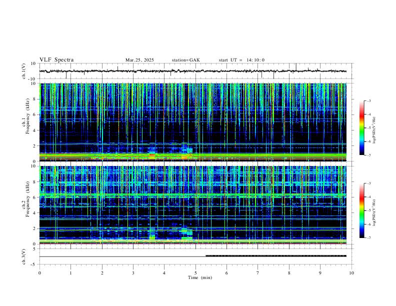Click the ch.2 spectrogram burst near 4.7 min
Viewport: 396px width, 306px height.
point(187,233)
